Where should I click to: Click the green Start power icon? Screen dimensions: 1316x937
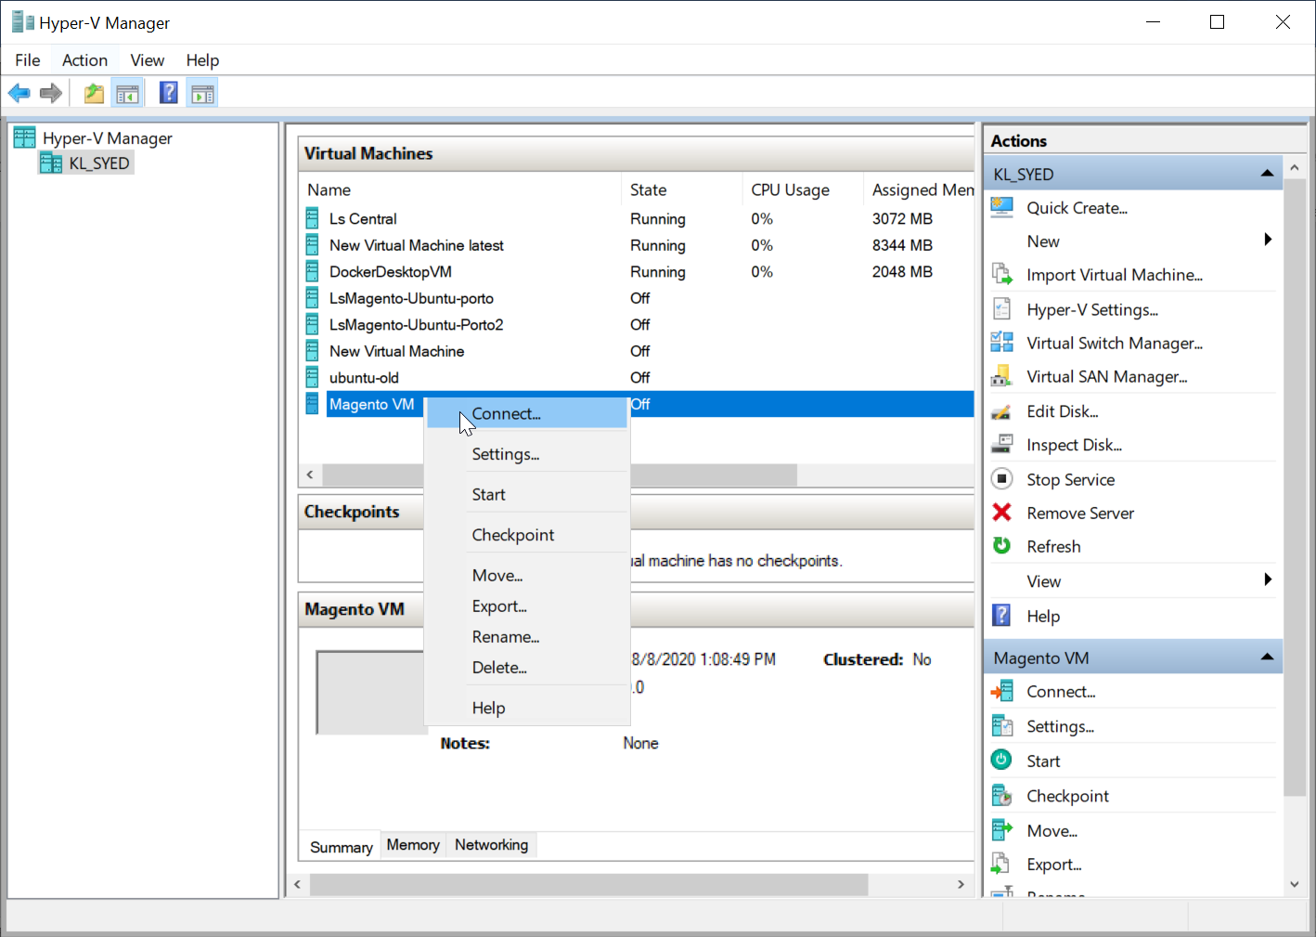point(1002,761)
